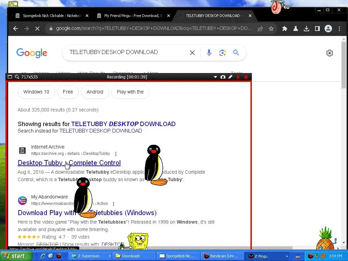Image resolution: width=348 pixels, height=261 pixels.
Task: Open the profile avatar icon
Action: coord(328,29)
